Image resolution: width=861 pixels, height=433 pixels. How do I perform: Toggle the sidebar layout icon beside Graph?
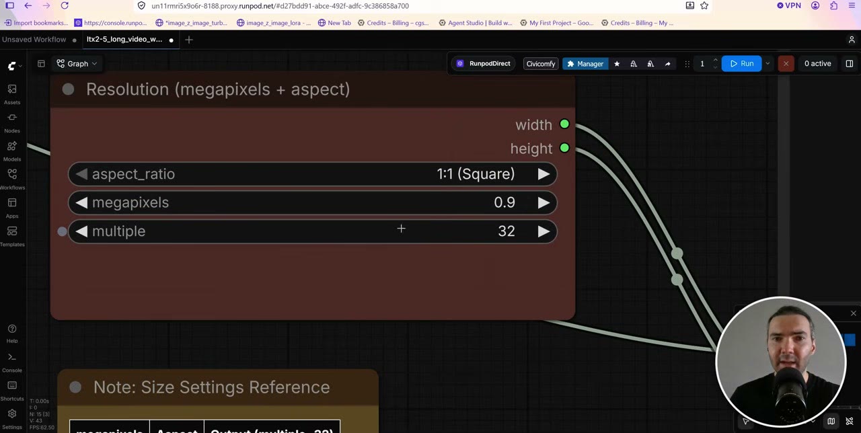click(41, 64)
